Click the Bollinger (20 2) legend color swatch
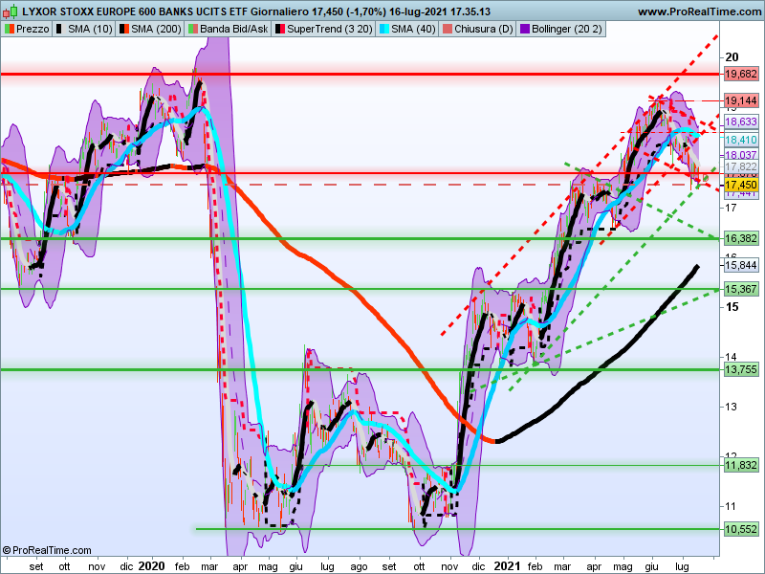 click(x=525, y=30)
